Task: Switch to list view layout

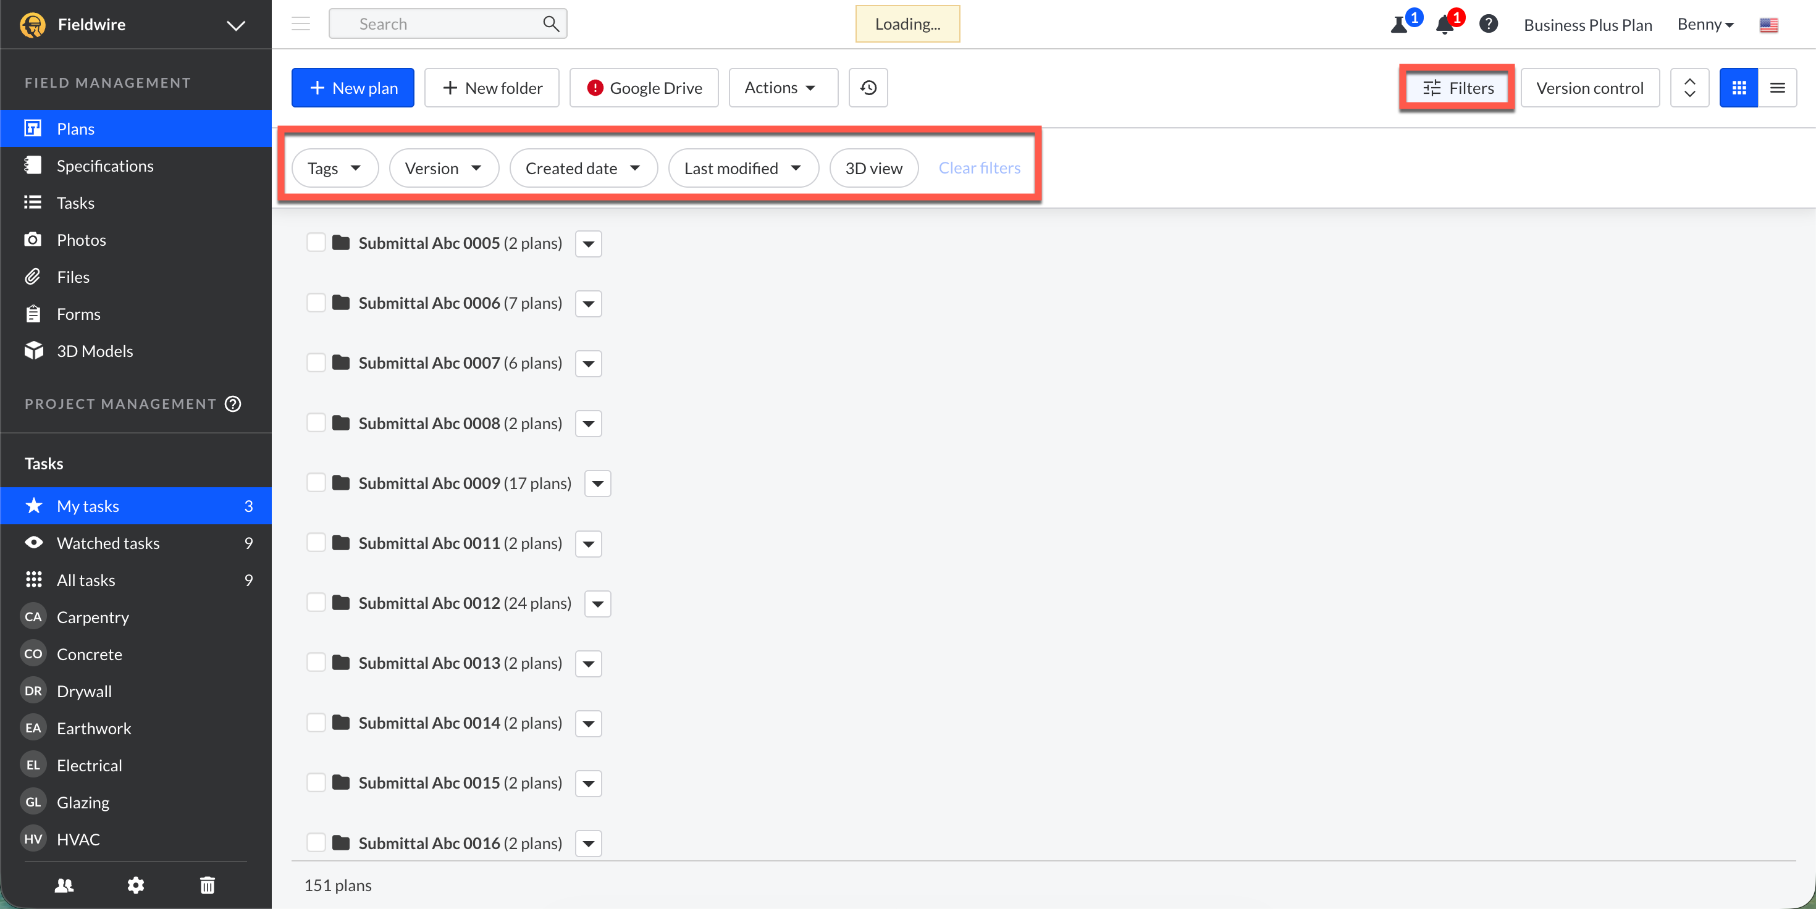Action: [x=1777, y=88]
